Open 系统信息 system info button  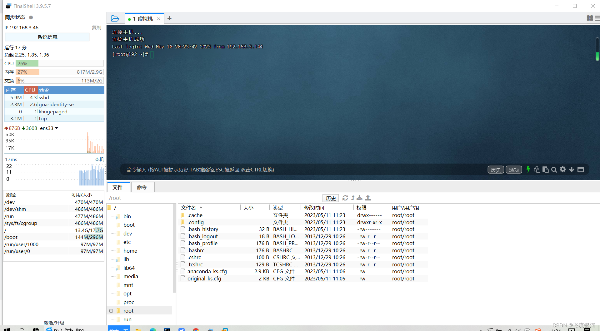pyautogui.click(x=47, y=37)
